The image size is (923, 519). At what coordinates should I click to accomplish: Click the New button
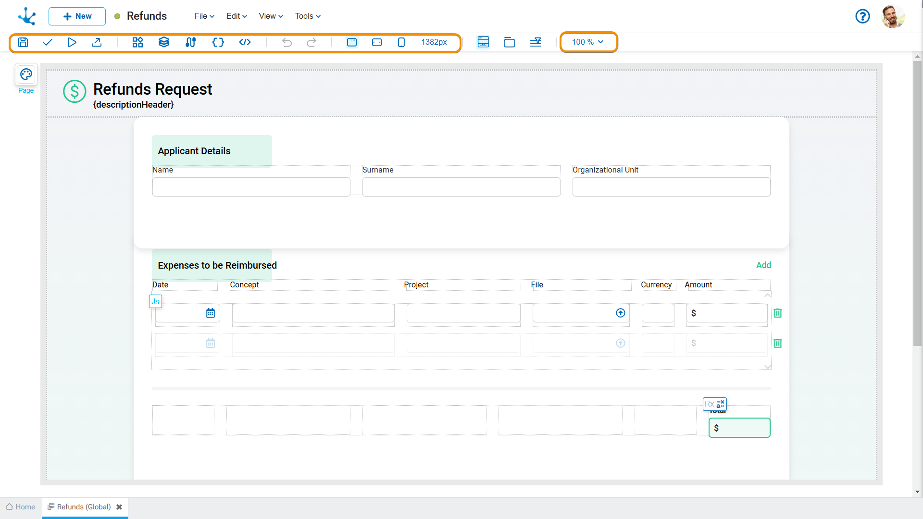[77, 16]
